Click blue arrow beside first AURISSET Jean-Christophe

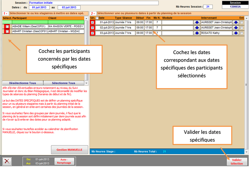click(236, 23)
